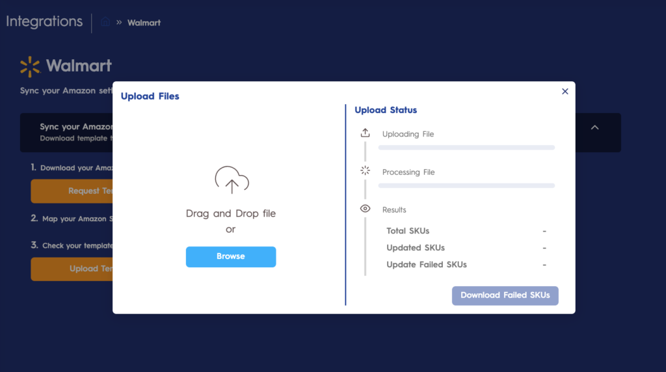Click the Uploading File label
This screenshot has height=372, width=666.
[408, 134]
